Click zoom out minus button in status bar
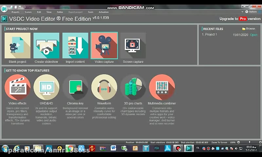Viewport: 262px width, 157px height. coord(238,142)
